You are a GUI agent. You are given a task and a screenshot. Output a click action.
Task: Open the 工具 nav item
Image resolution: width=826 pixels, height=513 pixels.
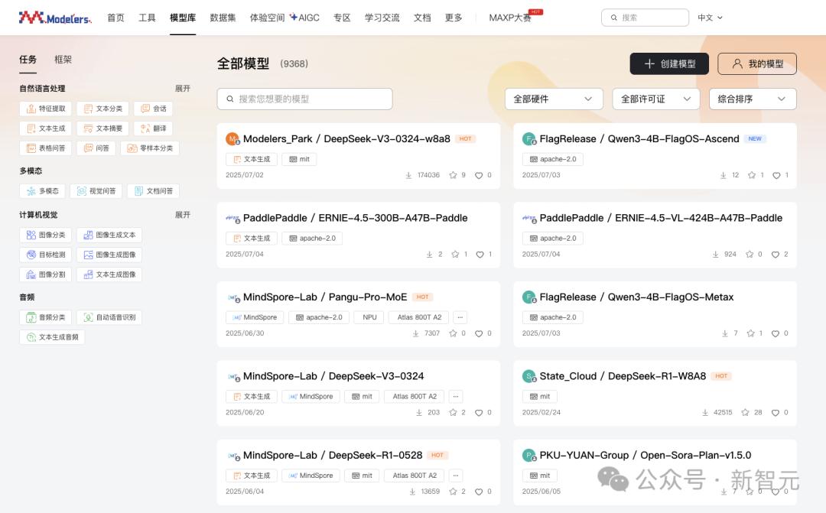coord(147,18)
